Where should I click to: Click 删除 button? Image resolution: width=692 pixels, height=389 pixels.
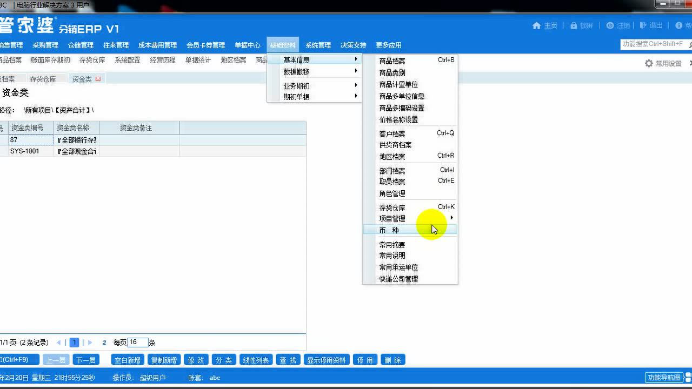tap(393, 360)
